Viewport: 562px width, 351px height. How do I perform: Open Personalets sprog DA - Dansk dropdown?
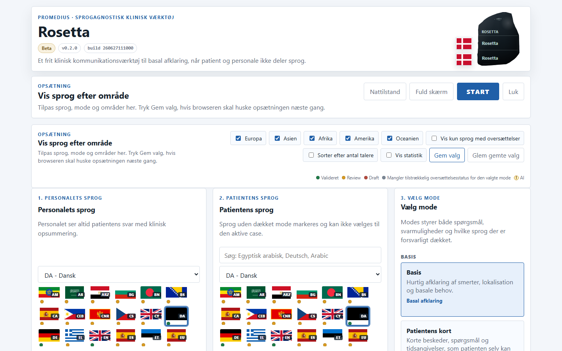(x=119, y=275)
